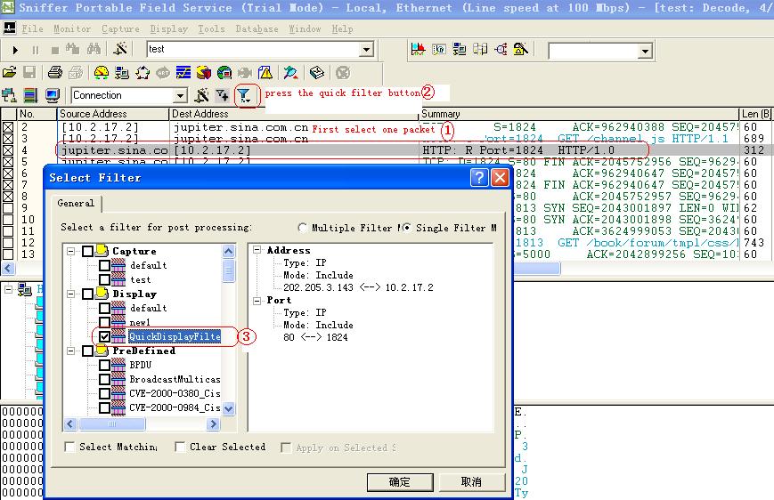The height and width of the screenshot is (500, 774).
Task: Click the monitor screen icon left toolbar
Action: click(x=53, y=95)
